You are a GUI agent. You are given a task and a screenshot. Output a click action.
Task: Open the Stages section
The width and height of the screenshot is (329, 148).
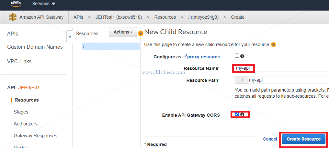(x=21, y=112)
